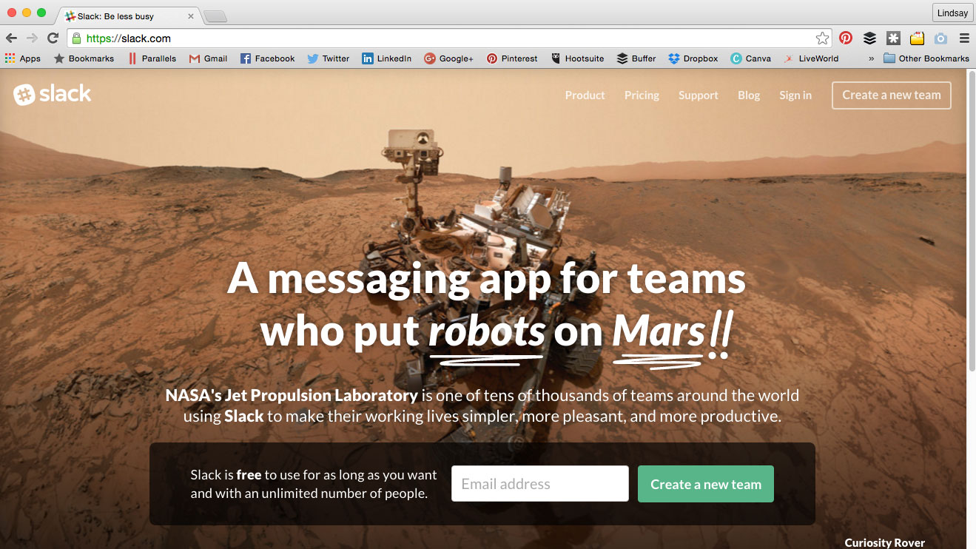The height and width of the screenshot is (549, 976).
Task: Focus the Email address input field
Action: click(540, 484)
